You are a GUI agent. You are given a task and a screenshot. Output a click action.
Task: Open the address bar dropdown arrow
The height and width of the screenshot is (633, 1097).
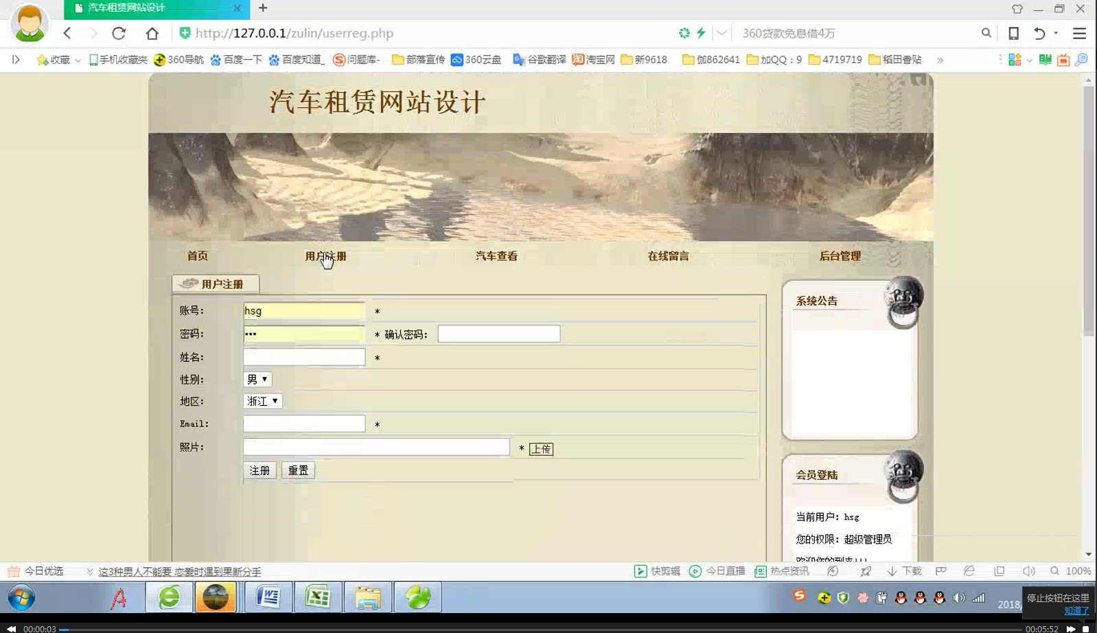point(721,33)
